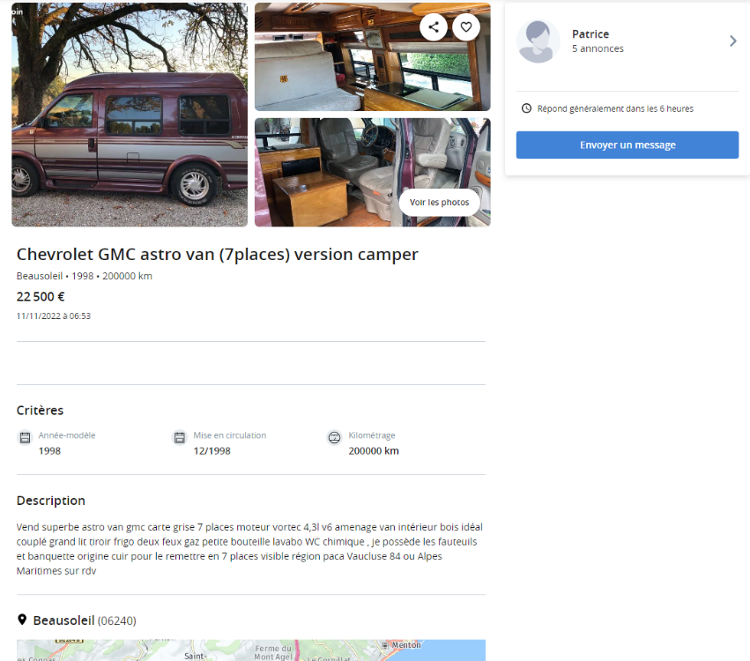Open the gallery with Voir les photos

click(x=439, y=203)
